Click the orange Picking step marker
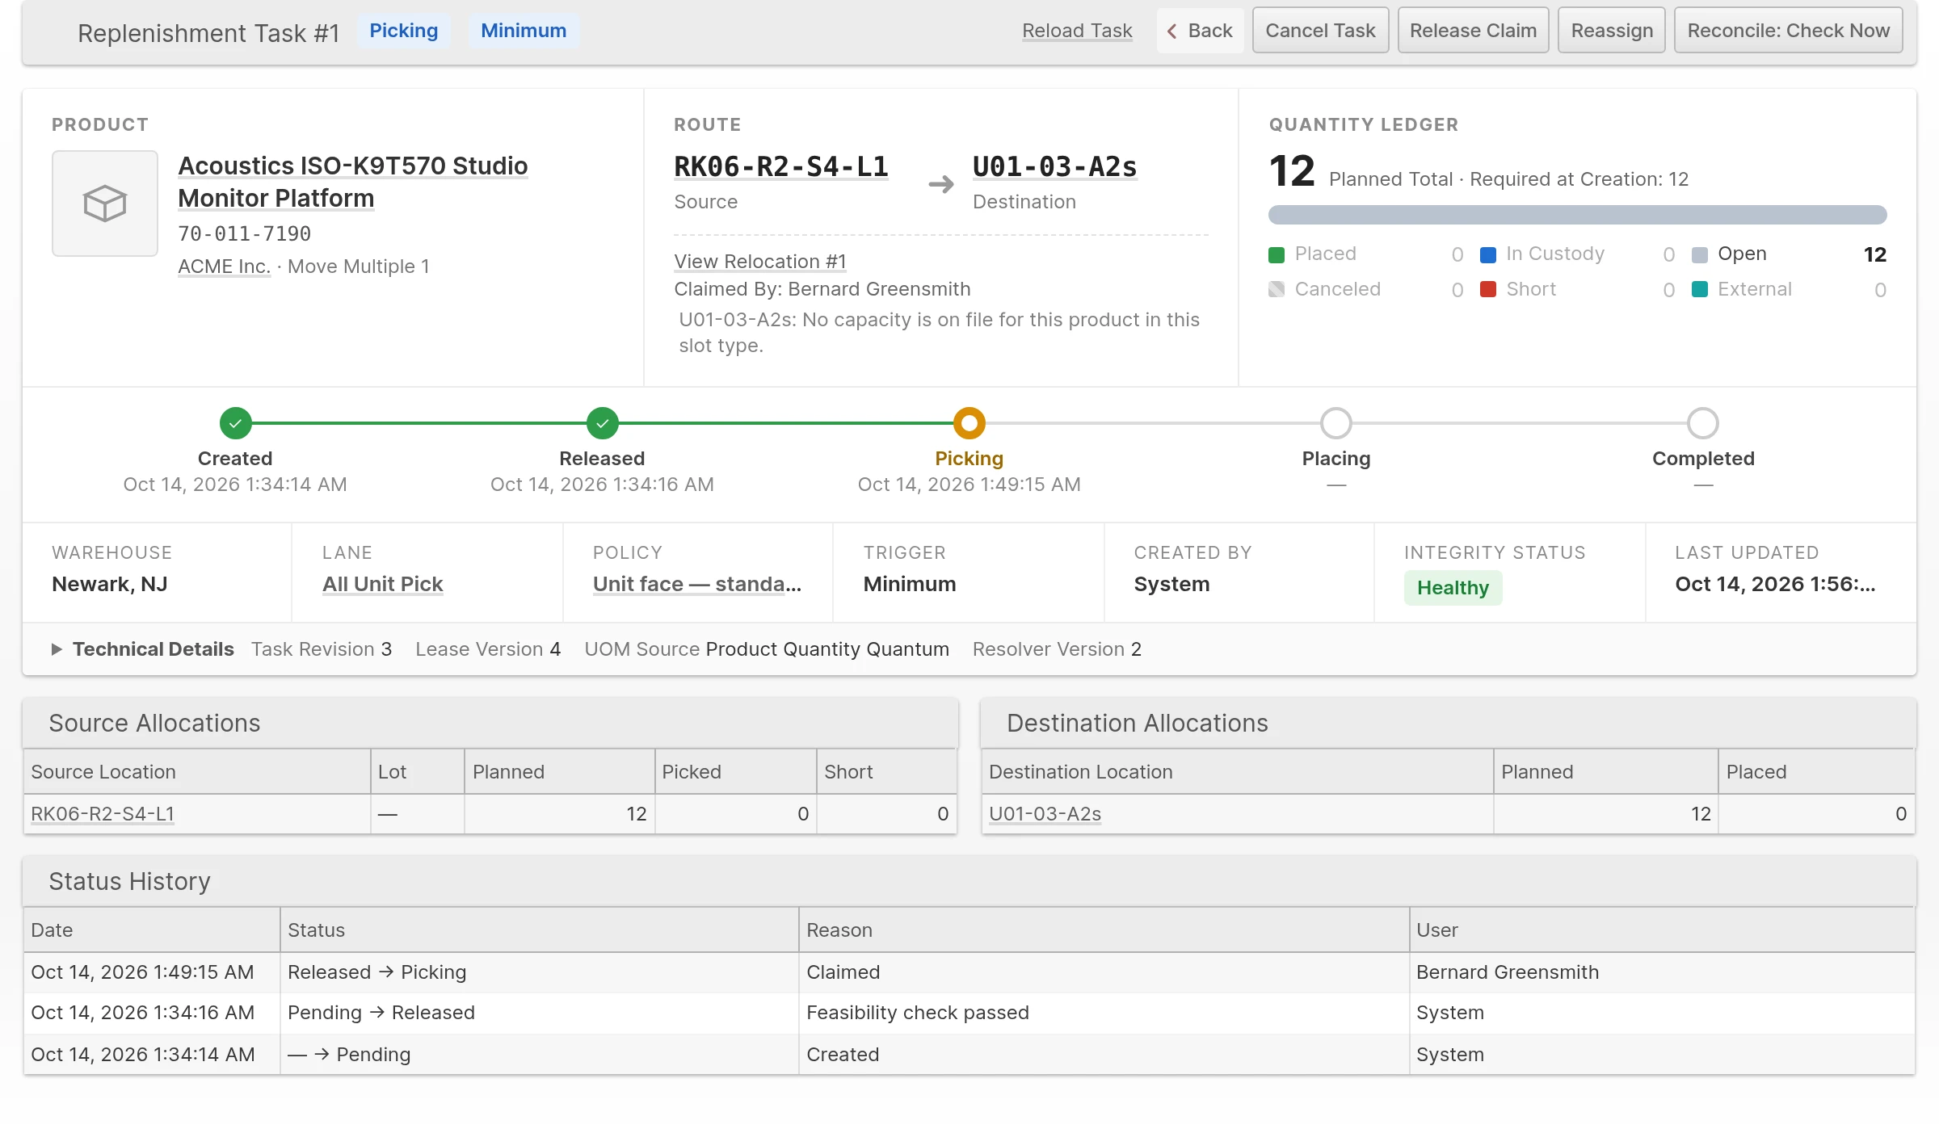This screenshot has height=1129, width=1939. point(969,423)
